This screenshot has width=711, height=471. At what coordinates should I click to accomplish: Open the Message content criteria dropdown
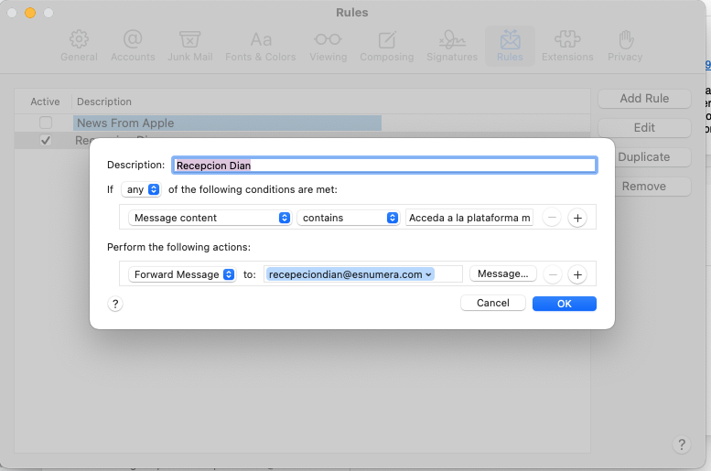click(210, 218)
